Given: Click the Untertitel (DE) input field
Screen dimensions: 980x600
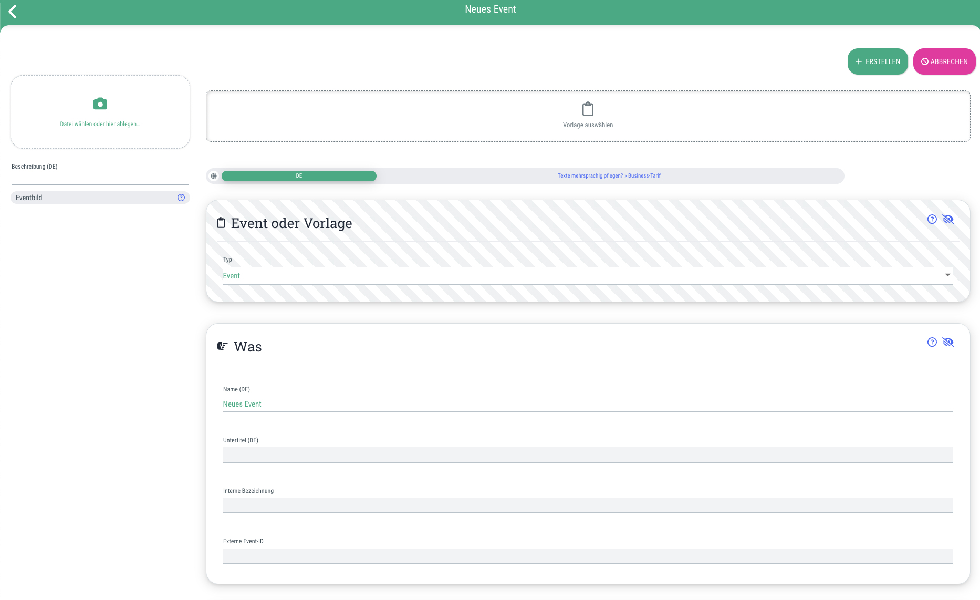Looking at the screenshot, I should (x=588, y=455).
